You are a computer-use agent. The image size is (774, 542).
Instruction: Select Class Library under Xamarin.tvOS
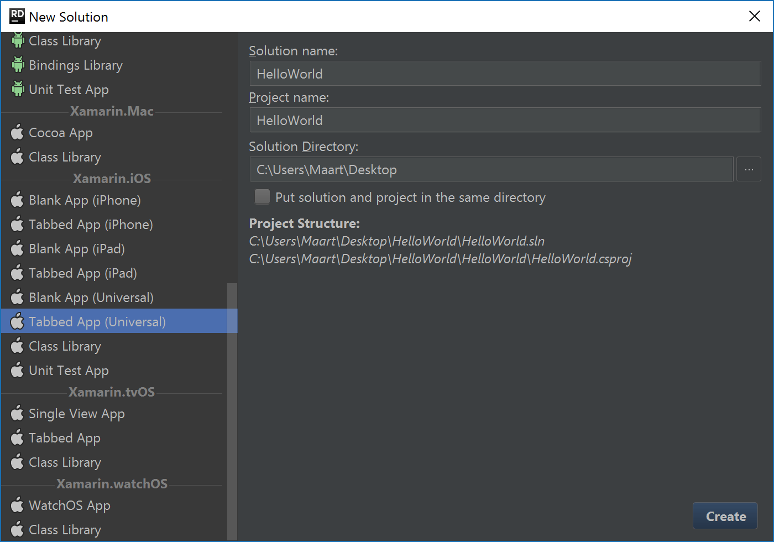pos(114,462)
